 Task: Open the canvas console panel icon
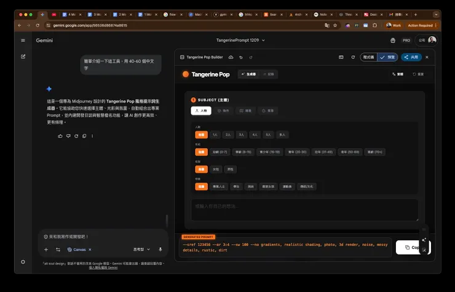[341, 57]
